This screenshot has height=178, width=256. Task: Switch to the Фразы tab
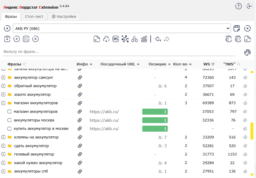tap(11, 16)
